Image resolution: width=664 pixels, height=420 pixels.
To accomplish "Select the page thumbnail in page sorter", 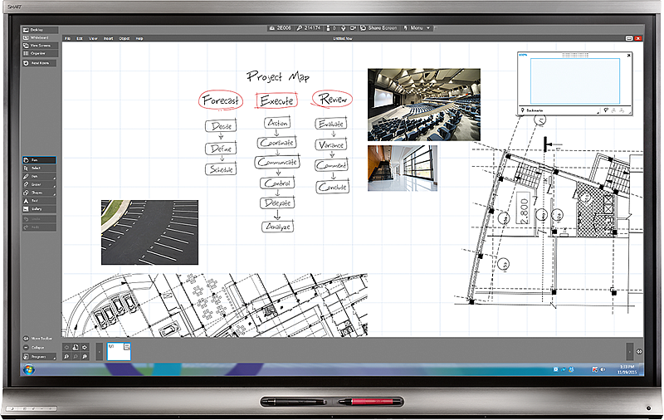I will coord(119,351).
